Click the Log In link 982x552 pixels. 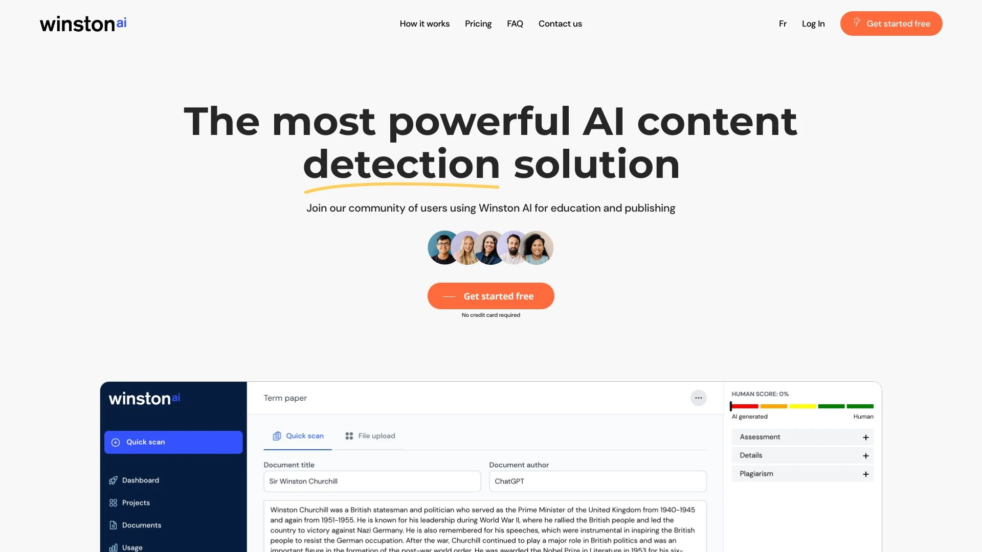tap(813, 24)
